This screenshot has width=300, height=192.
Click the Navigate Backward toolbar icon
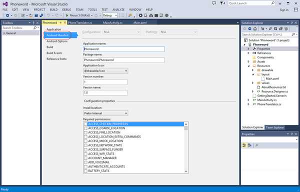(7, 15)
